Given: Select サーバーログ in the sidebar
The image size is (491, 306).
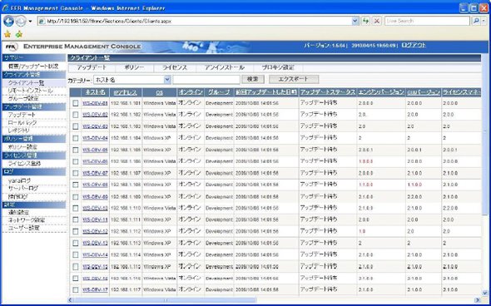Looking at the screenshot, I should (x=23, y=189).
